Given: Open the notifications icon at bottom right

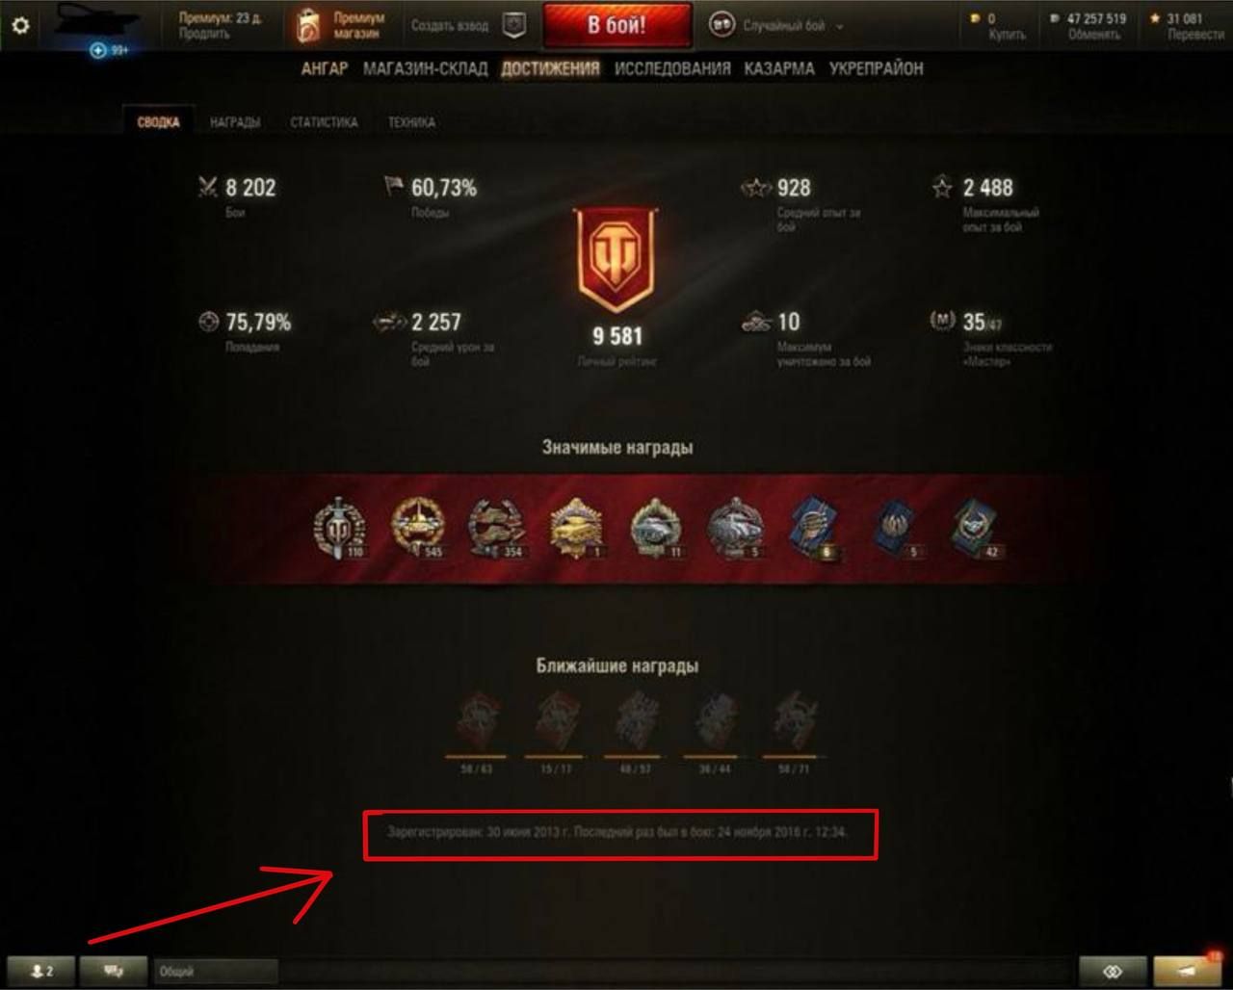Looking at the screenshot, I should [x=1187, y=971].
